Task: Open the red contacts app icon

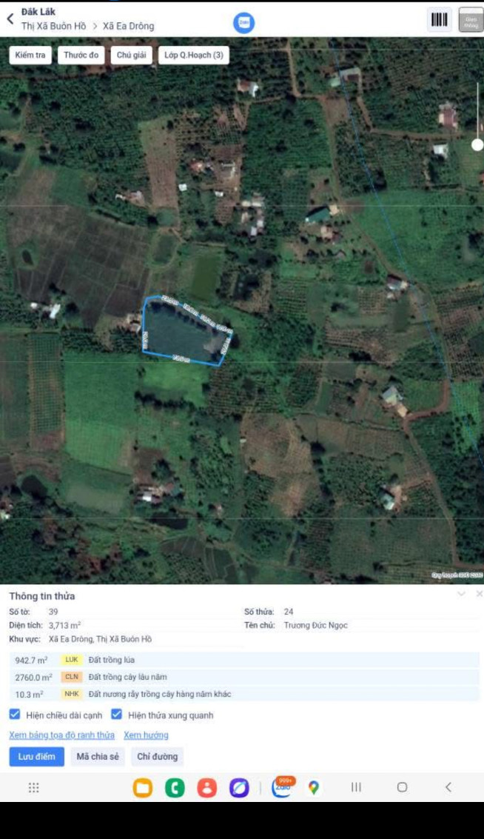Action: coord(207,787)
